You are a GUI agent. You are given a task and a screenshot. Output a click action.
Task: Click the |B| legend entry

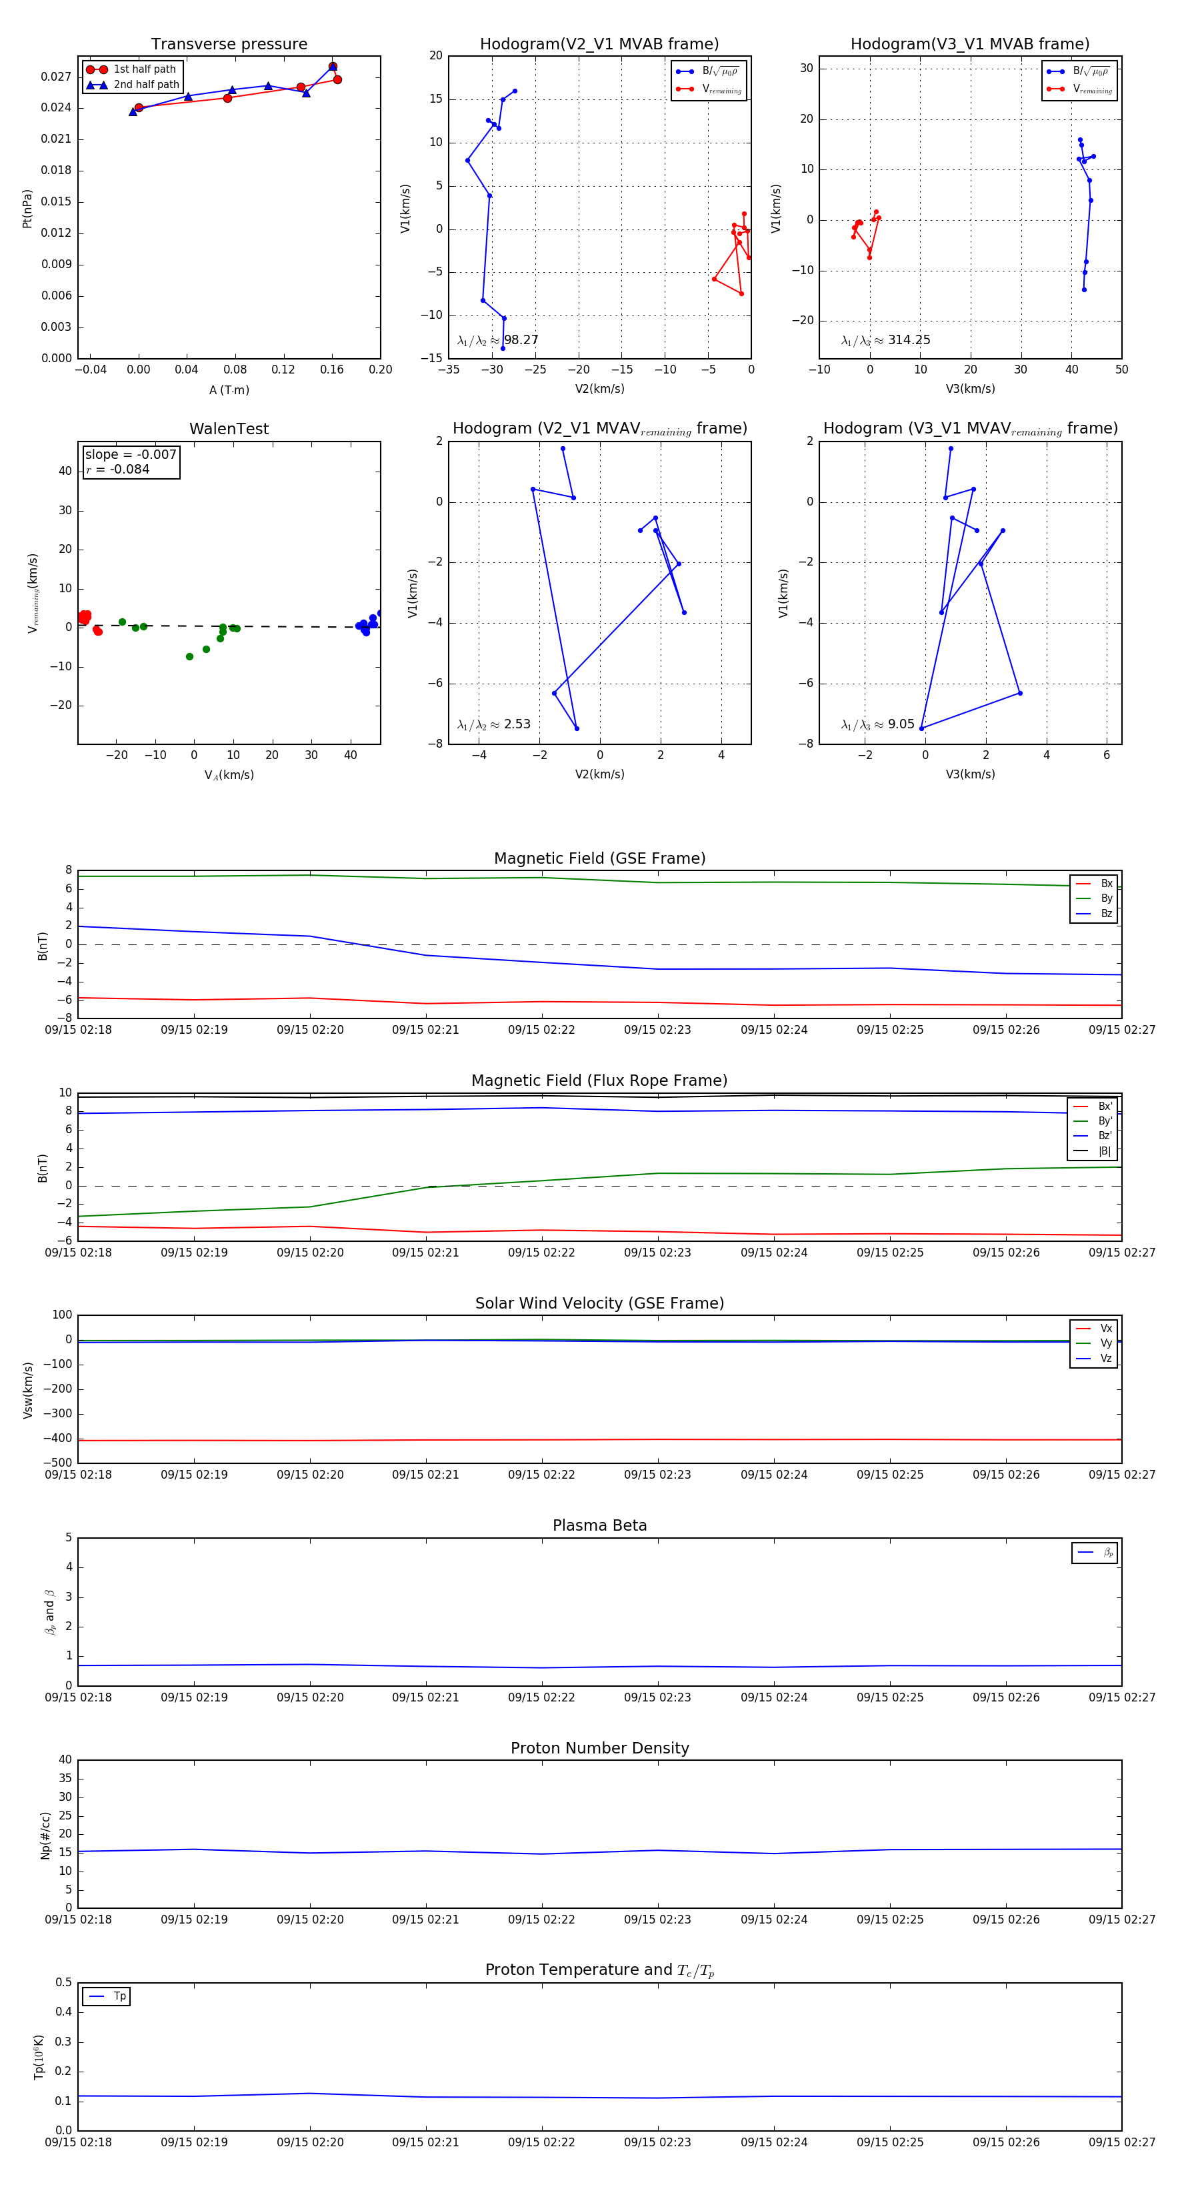(1093, 1151)
